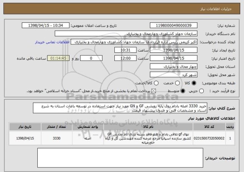Click the need creation time 10:31 field

(125, 50)
